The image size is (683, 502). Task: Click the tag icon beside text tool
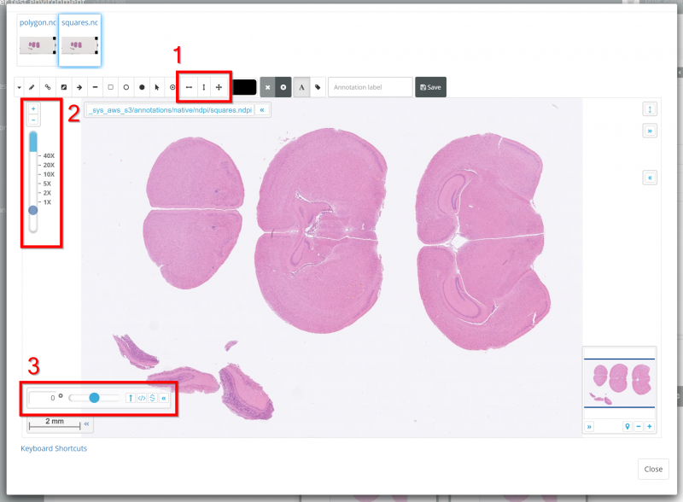click(x=318, y=87)
